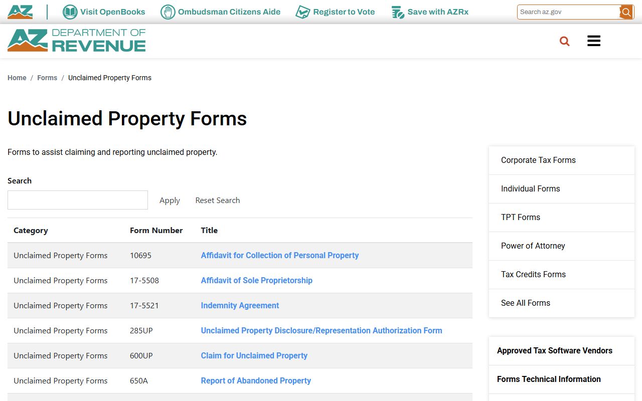The height and width of the screenshot is (401, 642).
Task: Open Affidavit for Collection of Personal Property
Action: (280, 255)
